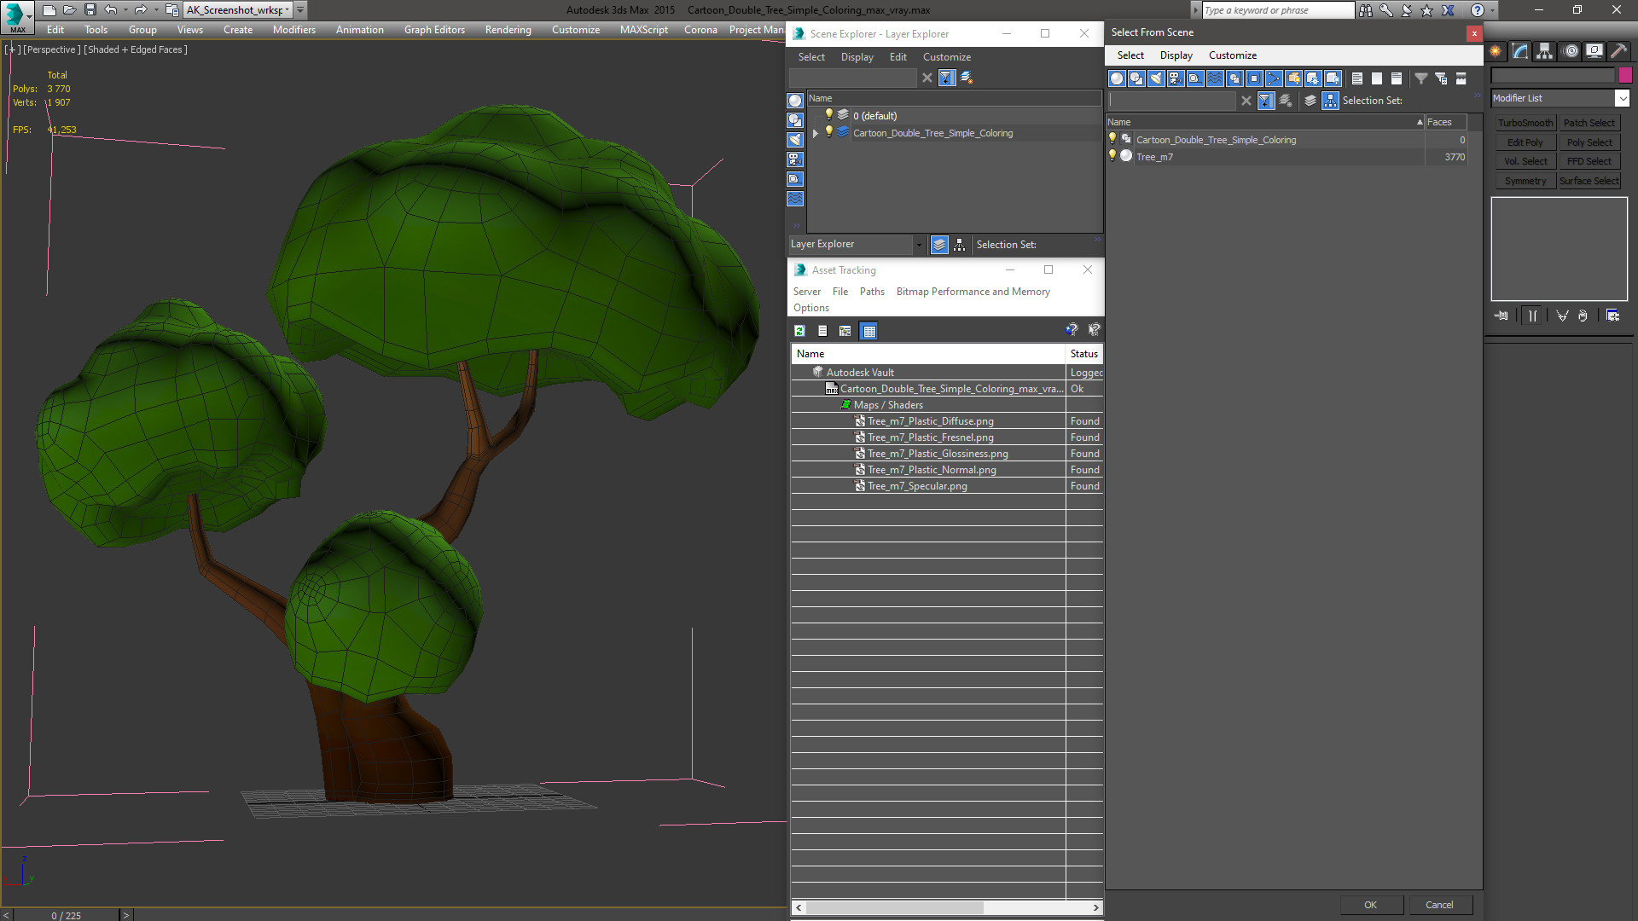The width and height of the screenshot is (1638, 921).
Task: Click funnel filter icon in Select From Scene toolbar
Action: point(1421,78)
